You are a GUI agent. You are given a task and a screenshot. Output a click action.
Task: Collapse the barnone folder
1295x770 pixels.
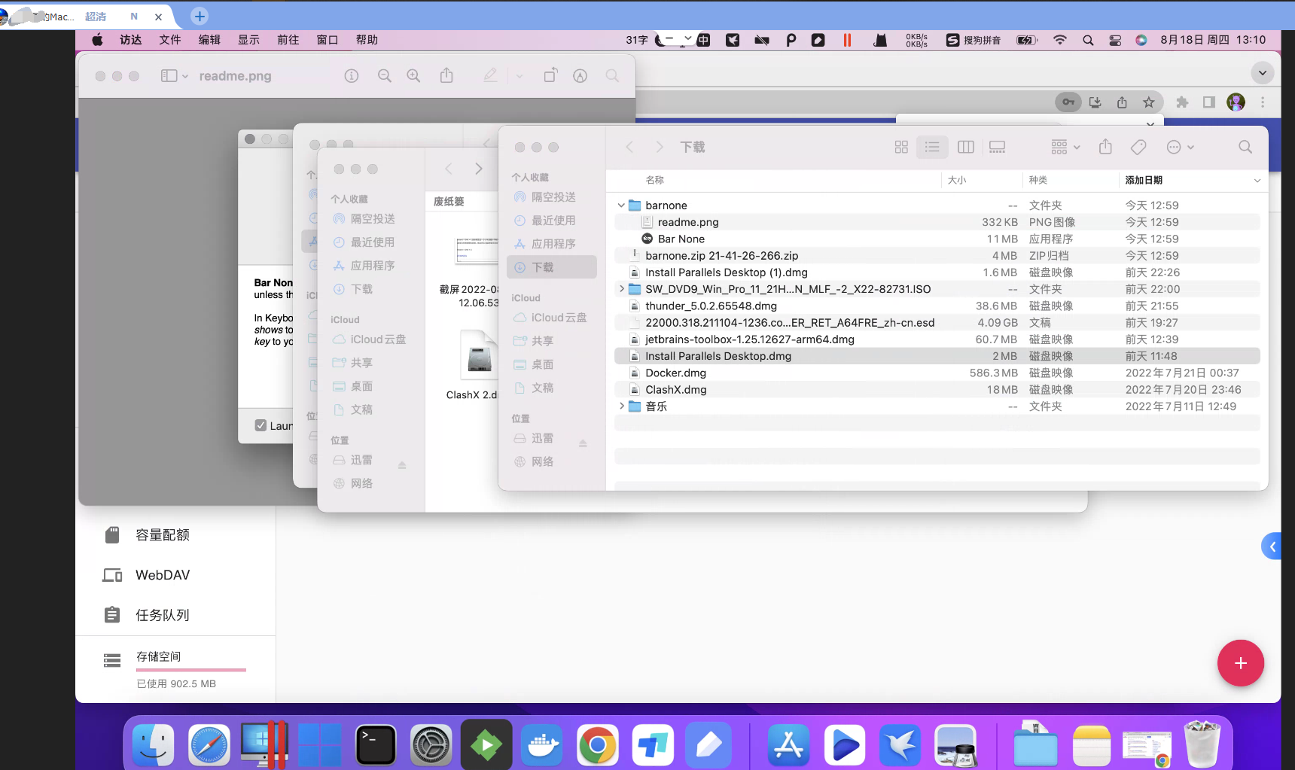[x=621, y=205]
